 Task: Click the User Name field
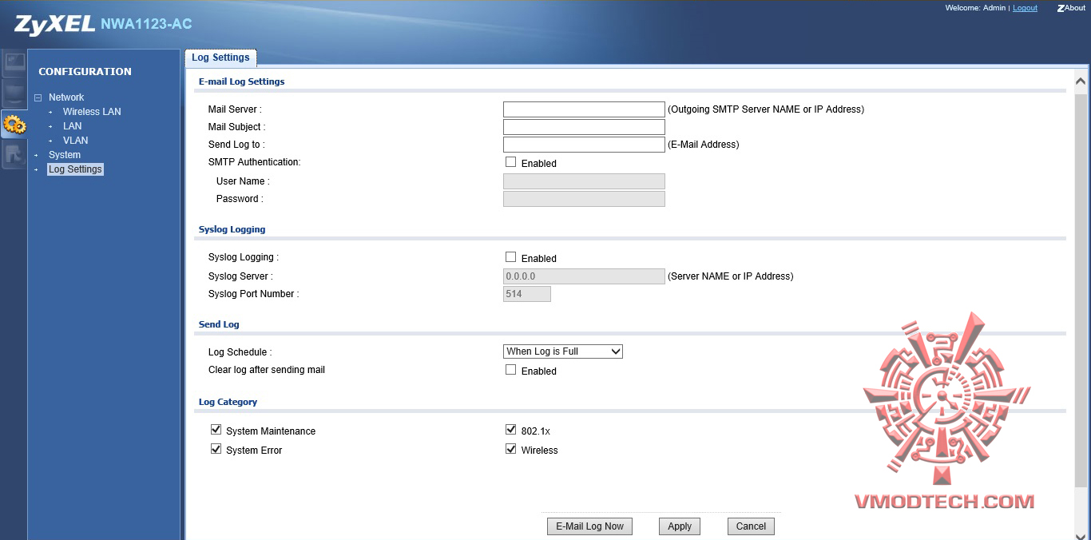584,181
